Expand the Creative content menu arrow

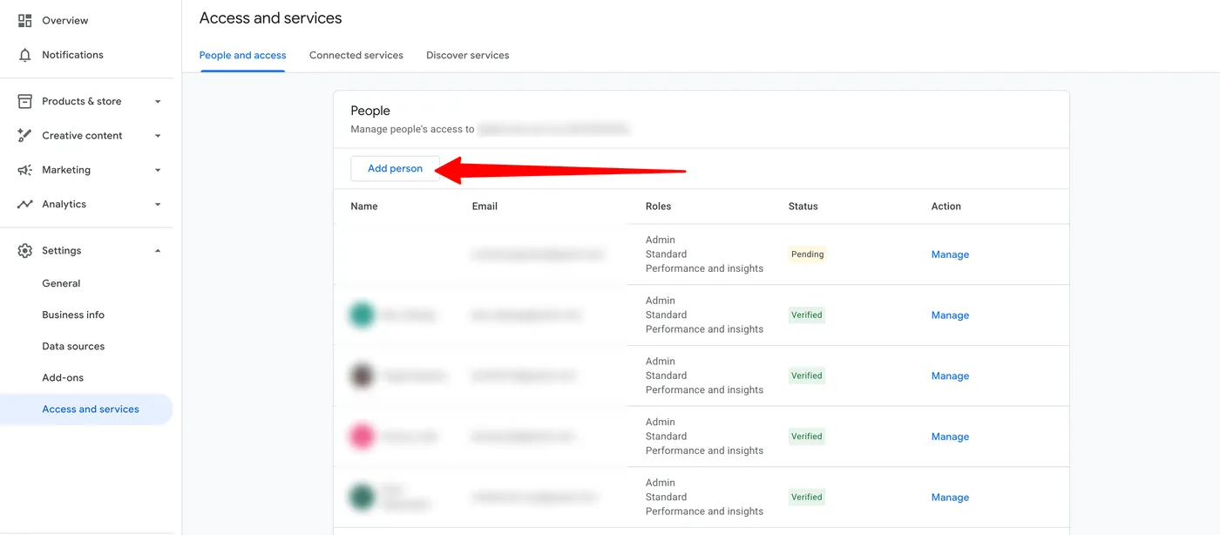pyautogui.click(x=158, y=136)
